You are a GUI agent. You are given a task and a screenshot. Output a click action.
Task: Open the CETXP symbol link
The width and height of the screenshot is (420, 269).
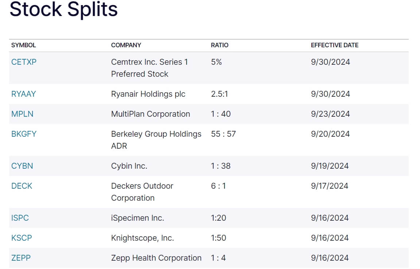click(x=24, y=62)
